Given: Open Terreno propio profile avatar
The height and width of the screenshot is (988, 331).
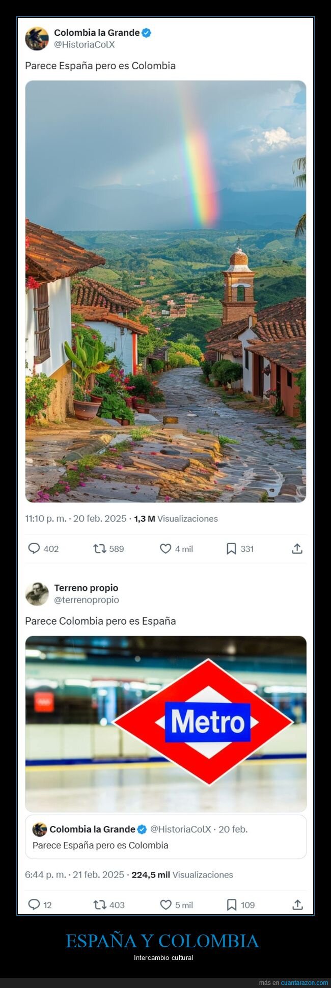Looking at the screenshot, I should point(37,594).
